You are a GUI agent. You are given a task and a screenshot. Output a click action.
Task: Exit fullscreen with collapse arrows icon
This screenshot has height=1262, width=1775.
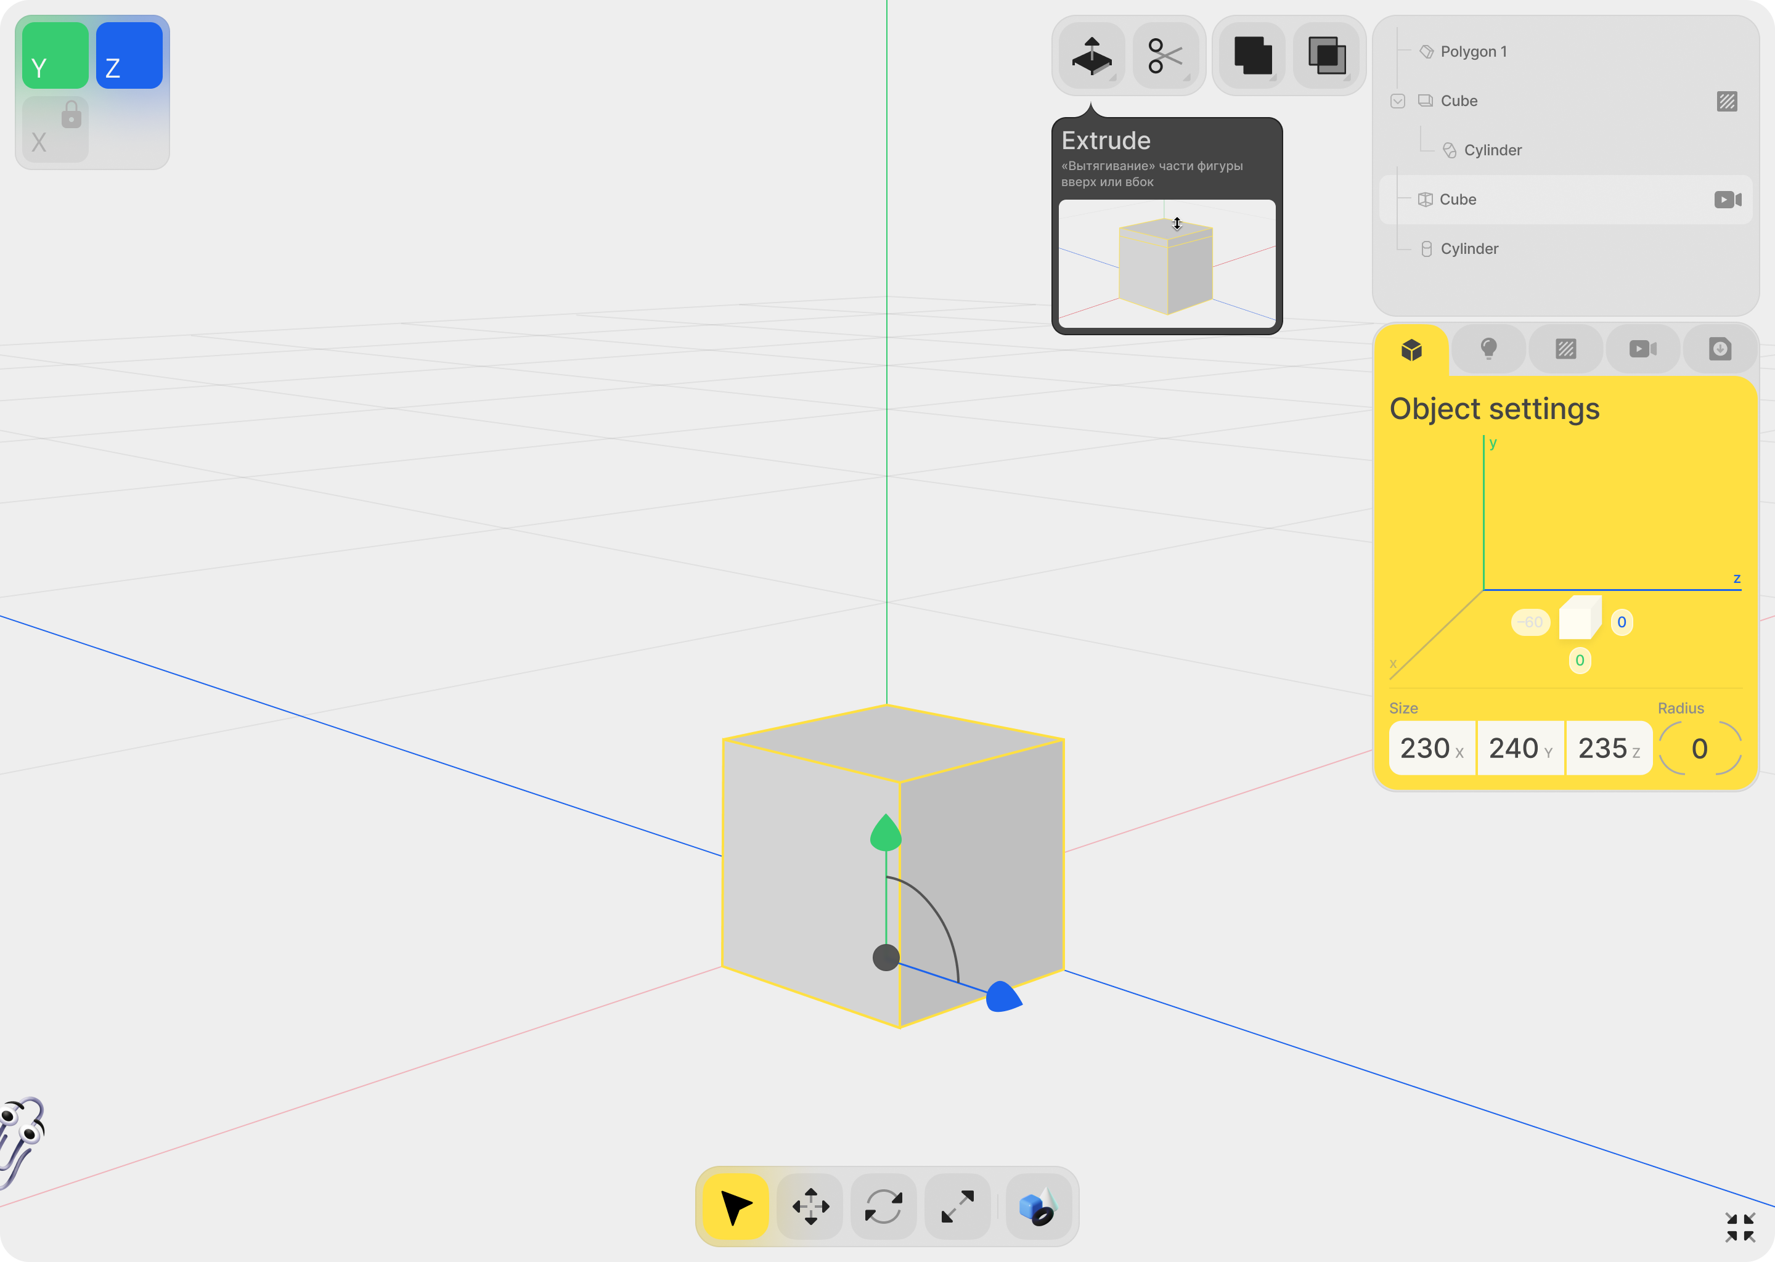coord(1740,1227)
